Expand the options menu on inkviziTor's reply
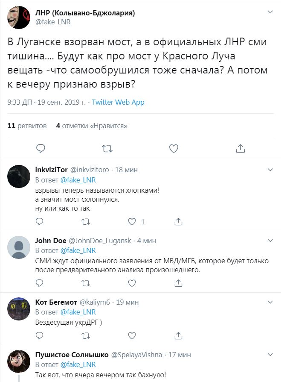Viewport: 281px width, 382px height. 269,170
